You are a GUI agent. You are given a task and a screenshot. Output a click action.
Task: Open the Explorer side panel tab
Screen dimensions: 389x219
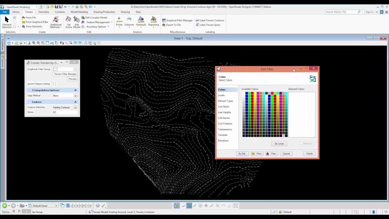coord(2,61)
